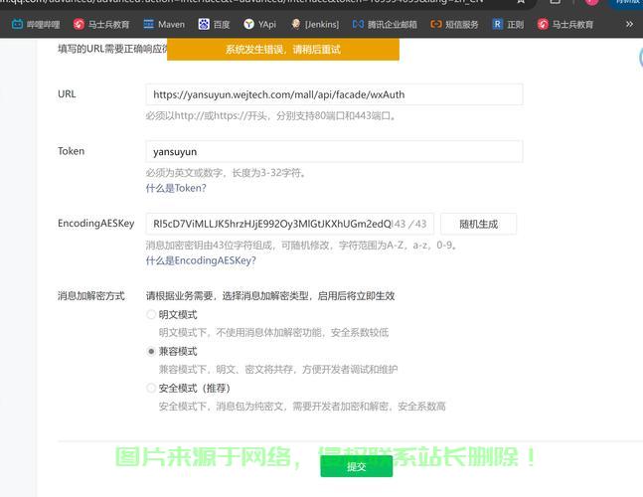
Task: Select the 兼容模式 radio button
Action: (x=151, y=352)
